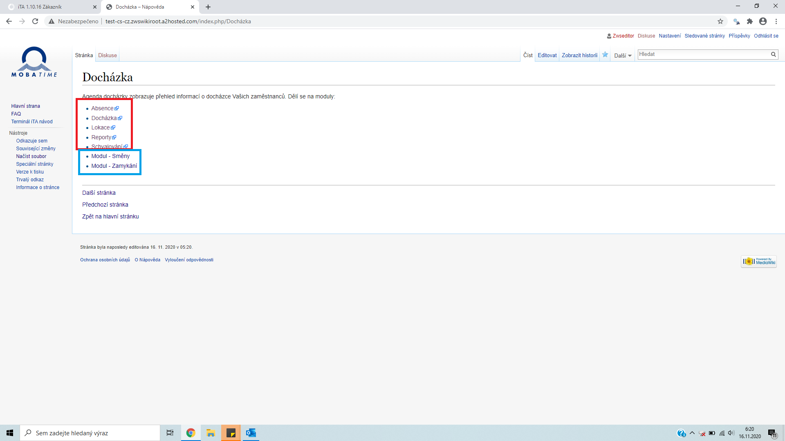The image size is (785, 441).
Task: Bookmark page with address bar star
Action: pos(720,21)
